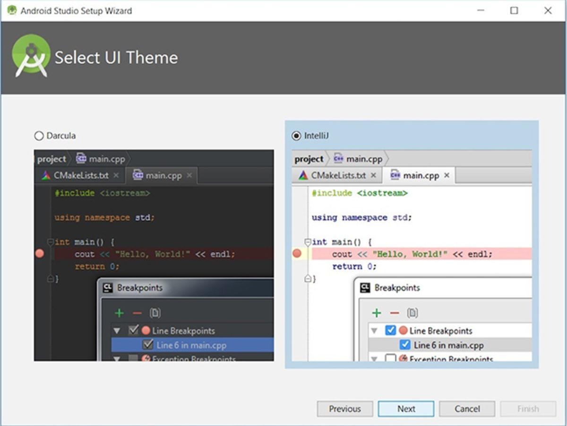Viewport: 567px width, 426px height.
Task: Click the CMakeLists file icon in Darcula preview
Action: [45, 175]
